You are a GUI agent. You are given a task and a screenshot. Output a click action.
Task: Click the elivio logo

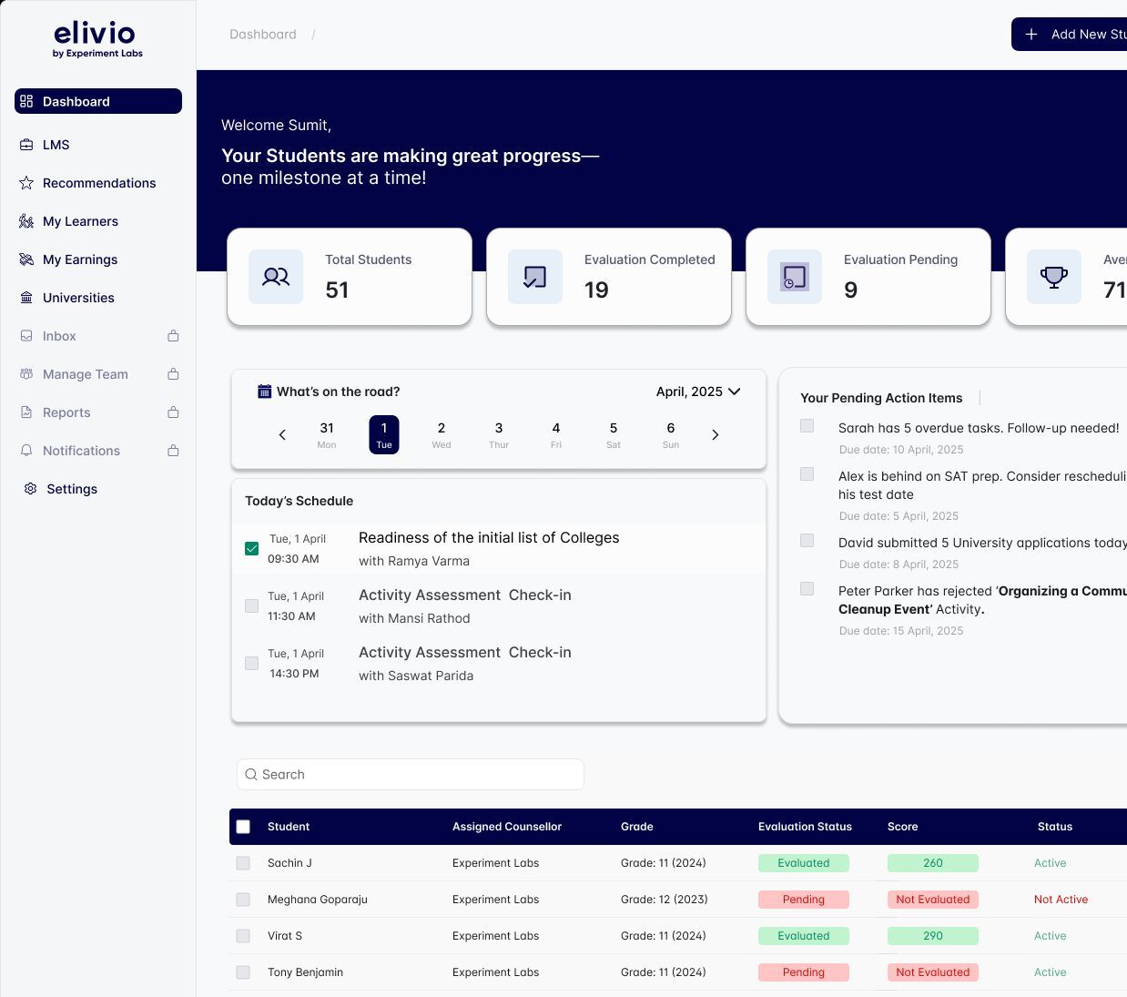click(97, 40)
